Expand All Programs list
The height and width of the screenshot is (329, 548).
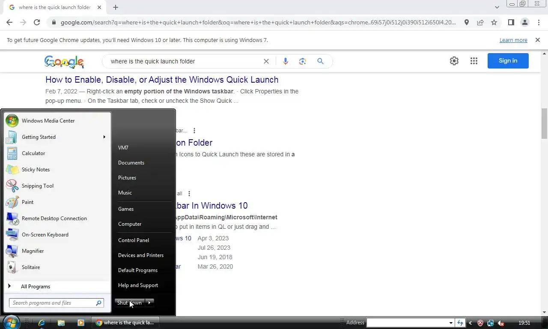click(x=57, y=287)
